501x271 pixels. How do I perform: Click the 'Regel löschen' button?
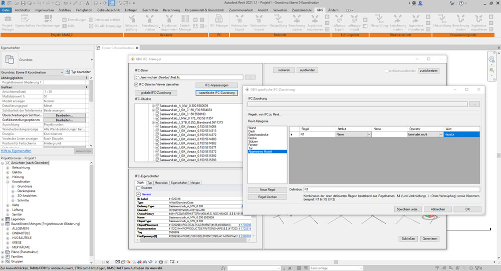point(268,197)
